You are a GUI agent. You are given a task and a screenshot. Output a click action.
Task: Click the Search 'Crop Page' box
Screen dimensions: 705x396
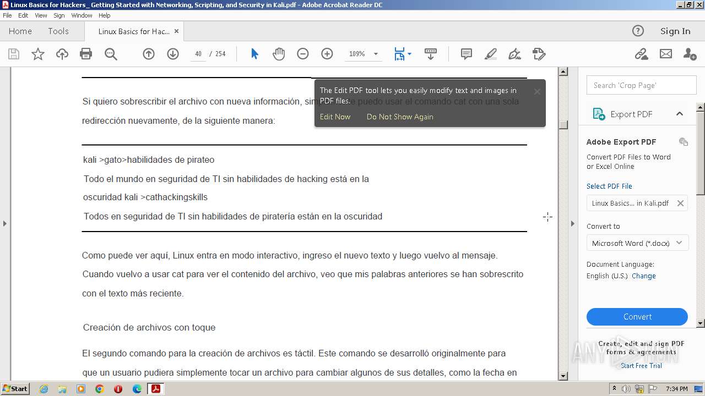coord(642,85)
